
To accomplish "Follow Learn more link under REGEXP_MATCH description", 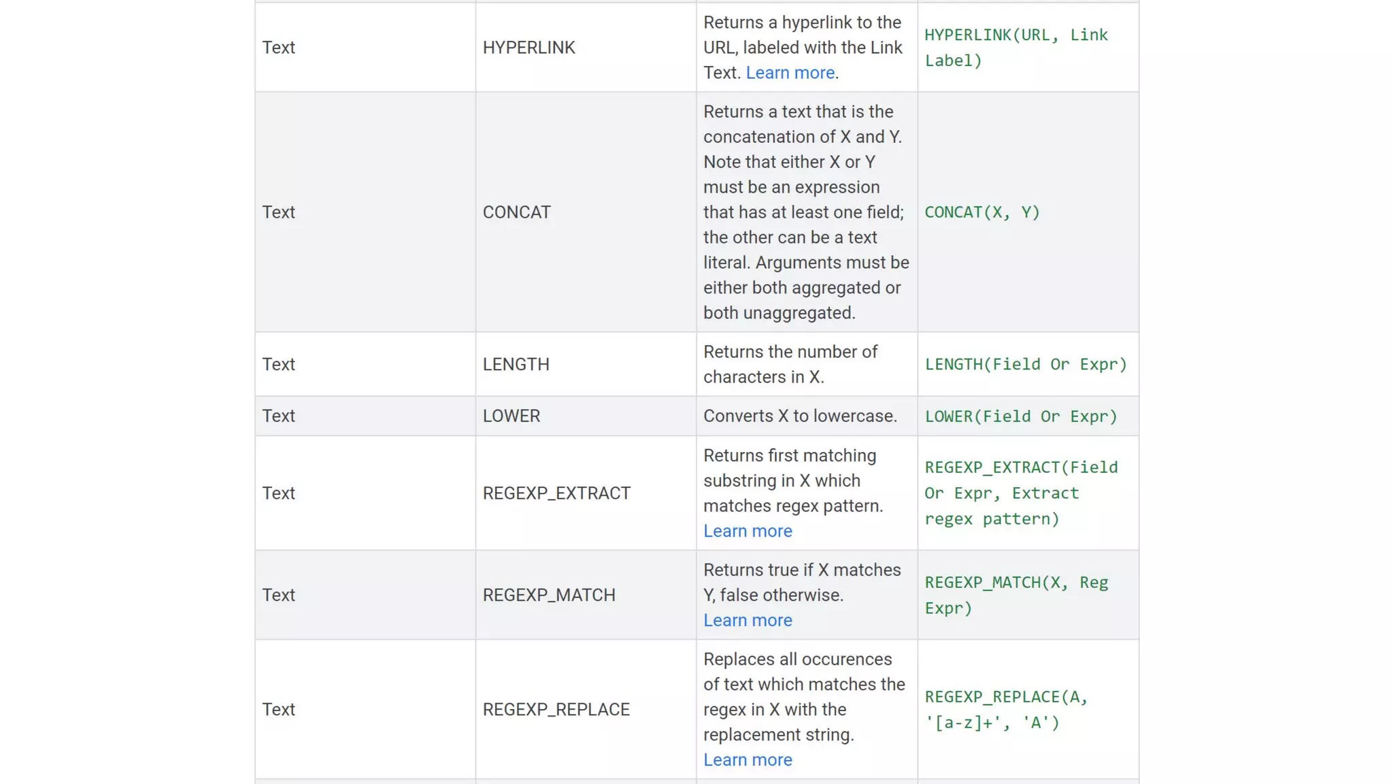I will coord(748,621).
